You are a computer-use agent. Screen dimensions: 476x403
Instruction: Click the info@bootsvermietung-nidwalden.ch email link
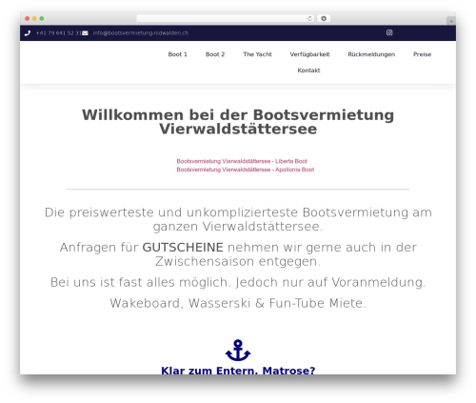(x=141, y=33)
